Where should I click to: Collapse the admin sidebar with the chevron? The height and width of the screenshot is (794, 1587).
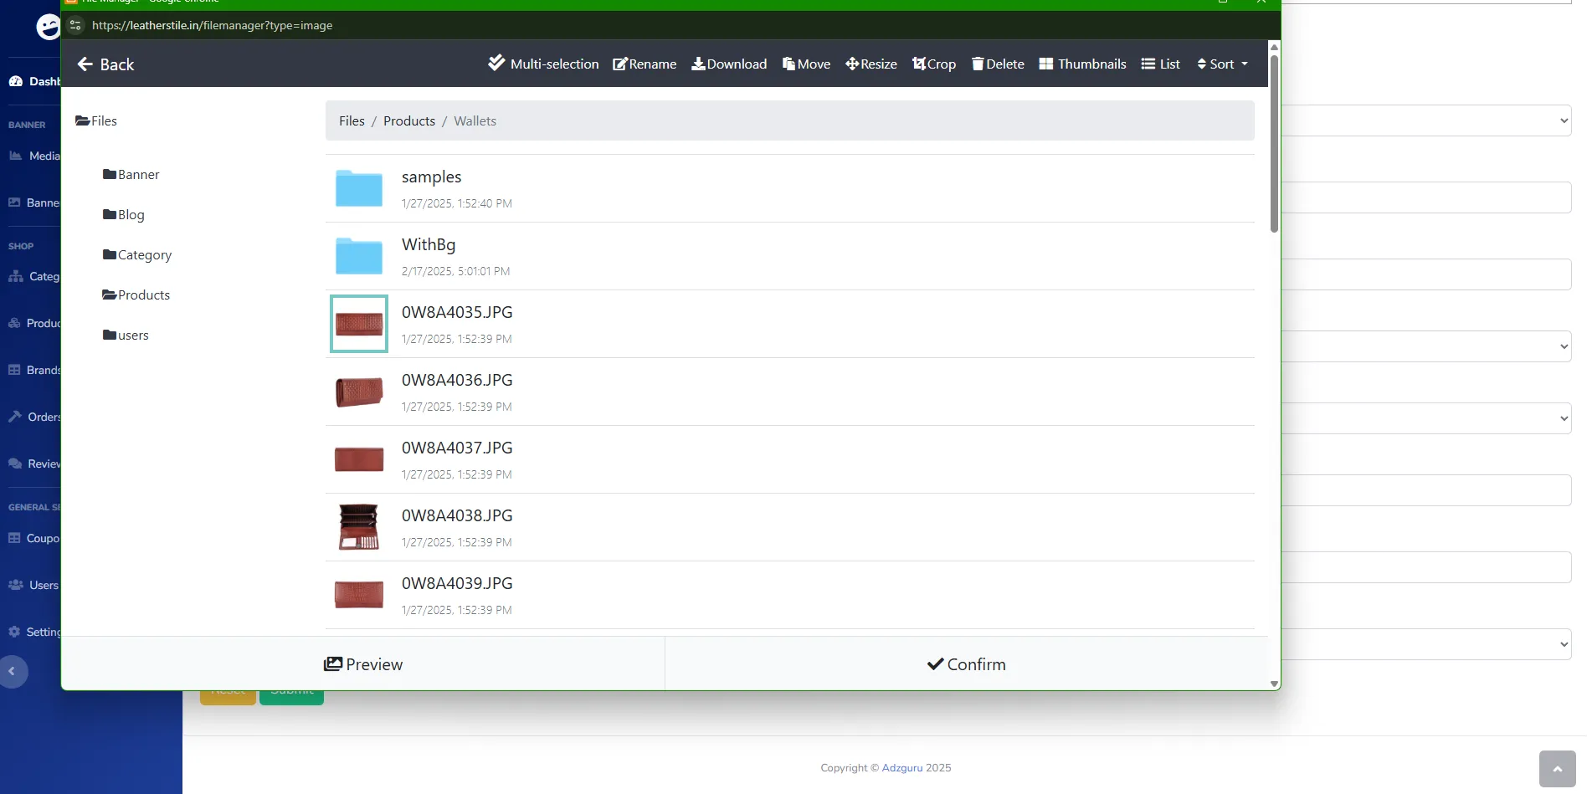[12, 672]
